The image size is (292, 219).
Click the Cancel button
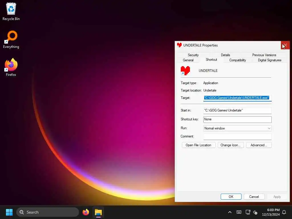pyautogui.click(x=254, y=197)
